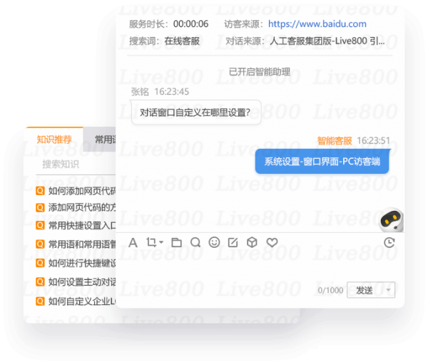The width and height of the screenshot is (428, 364).
Task: Click the 3D cube icon in toolbar
Action: pyautogui.click(x=252, y=242)
